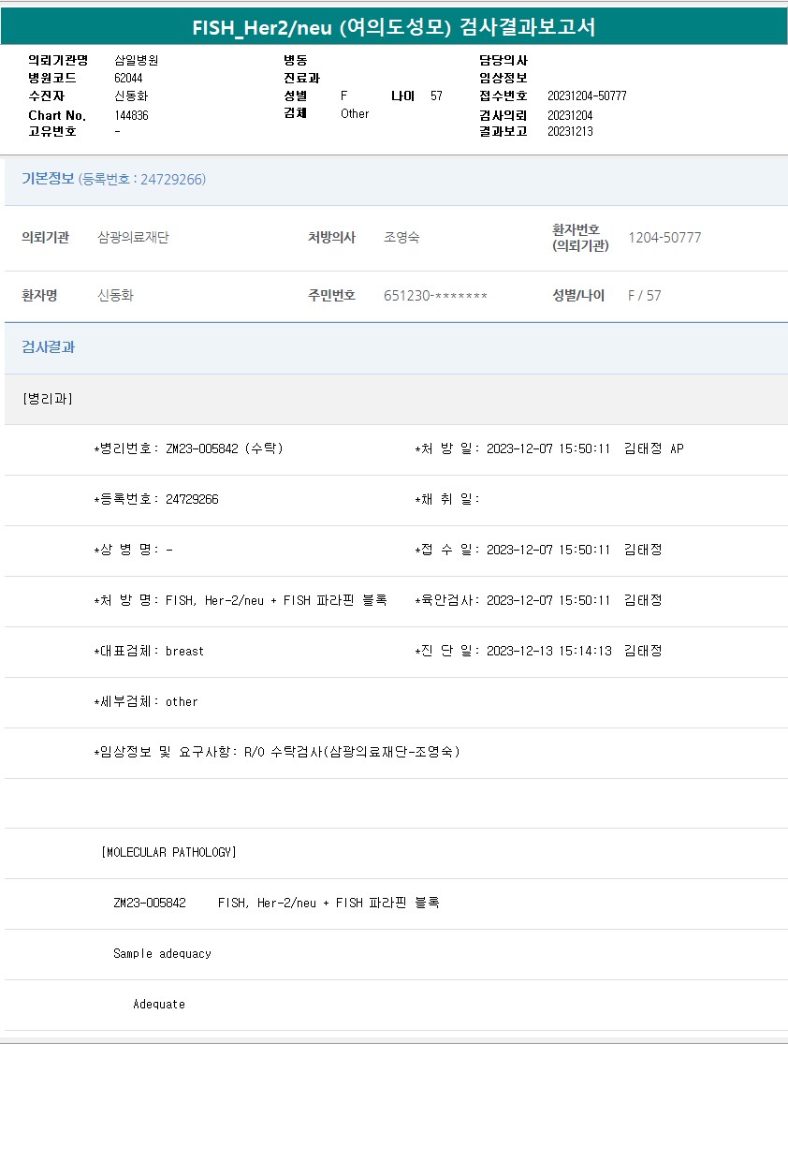Viewport: 788px width, 1161px height.
Task: Select registration number 24729266 in 기본정보 header
Action: click(172, 179)
